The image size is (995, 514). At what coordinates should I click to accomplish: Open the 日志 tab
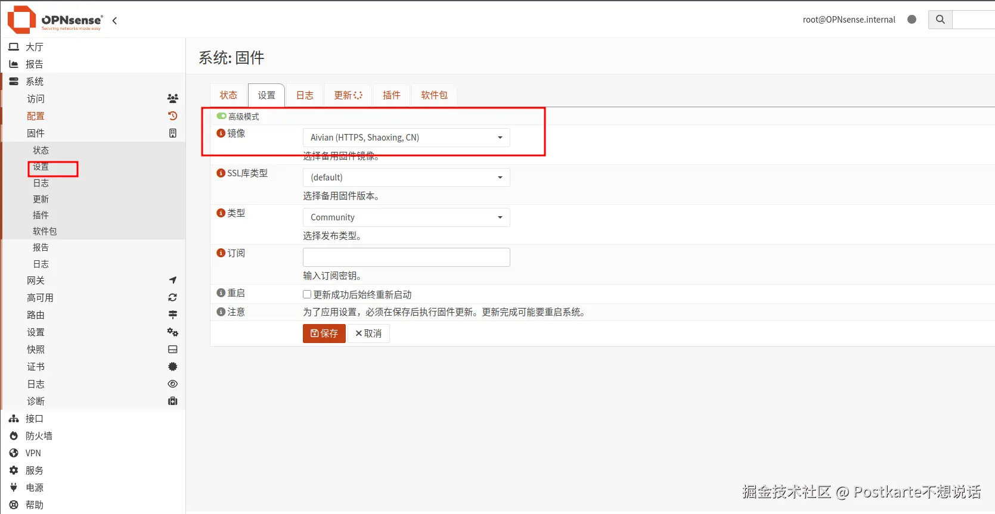(x=305, y=95)
